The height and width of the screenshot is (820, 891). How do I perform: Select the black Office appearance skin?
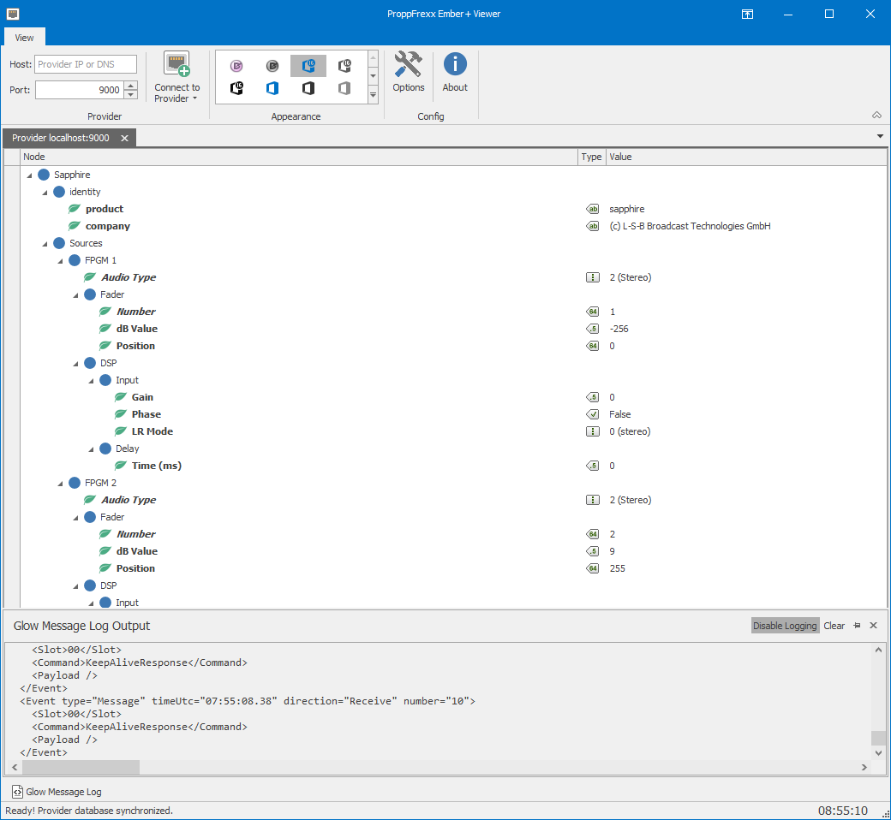coord(308,88)
